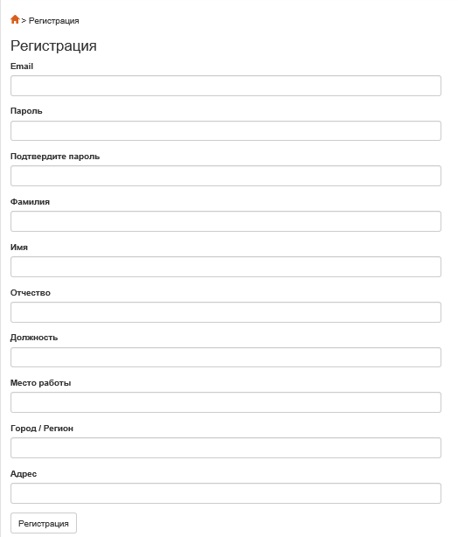Click the Регистрация breadcrumb text

pos(53,21)
